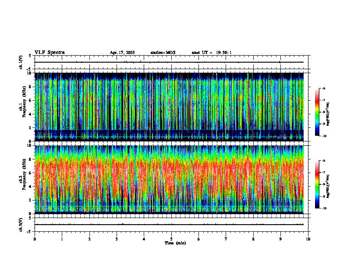The height and width of the screenshot is (268, 347).
Task: Click time-axis tick label "10"
Action: 308,239
